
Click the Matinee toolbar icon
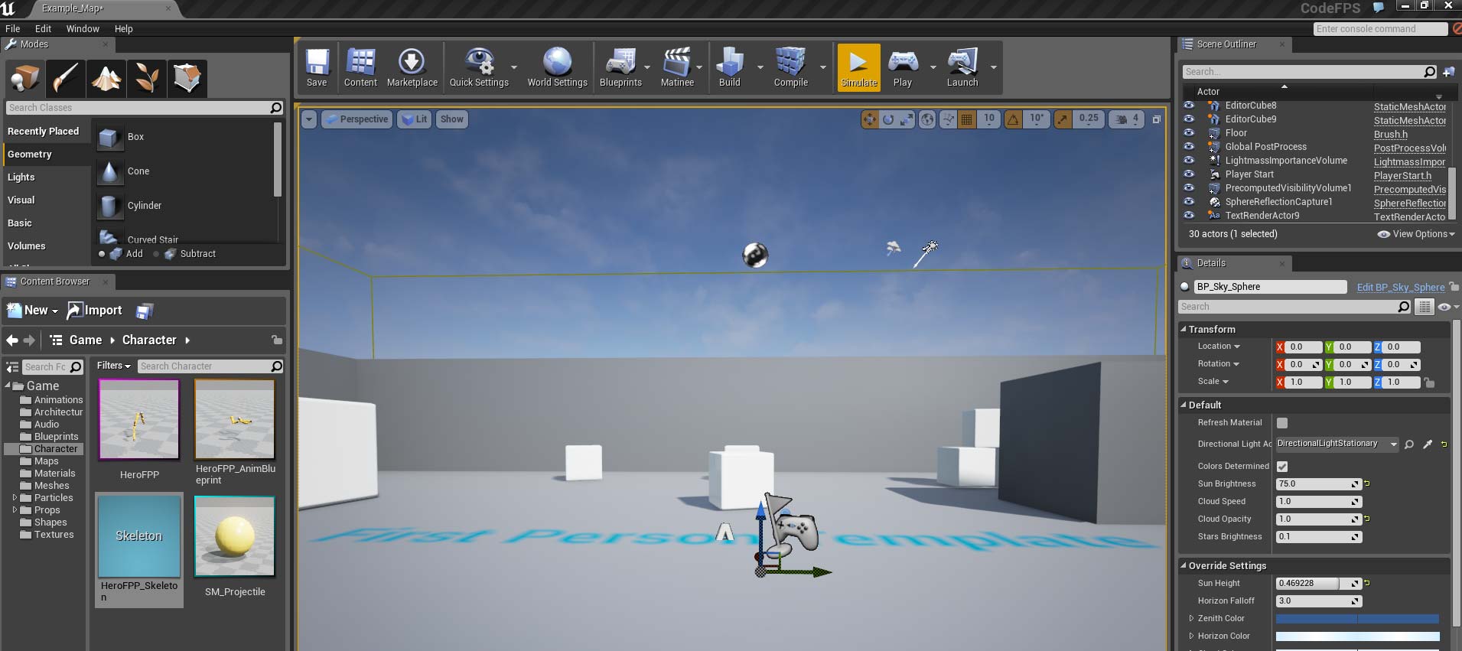point(677,68)
